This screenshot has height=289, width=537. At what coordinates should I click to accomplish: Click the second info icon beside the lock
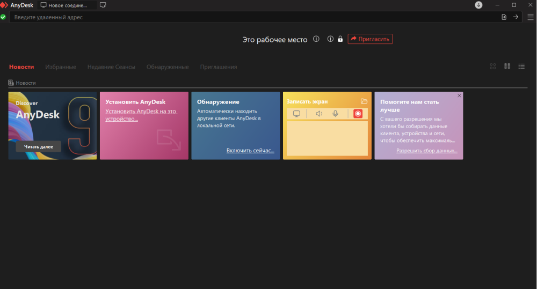330,39
